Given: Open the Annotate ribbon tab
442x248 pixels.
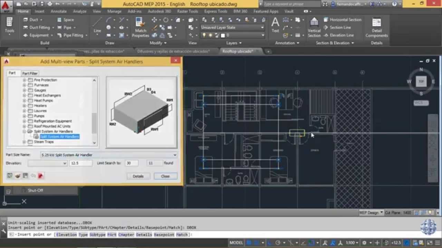Looking at the screenshot, I should coord(58,11).
